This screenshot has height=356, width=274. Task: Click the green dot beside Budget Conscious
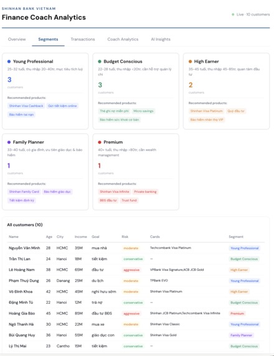coord(100,62)
